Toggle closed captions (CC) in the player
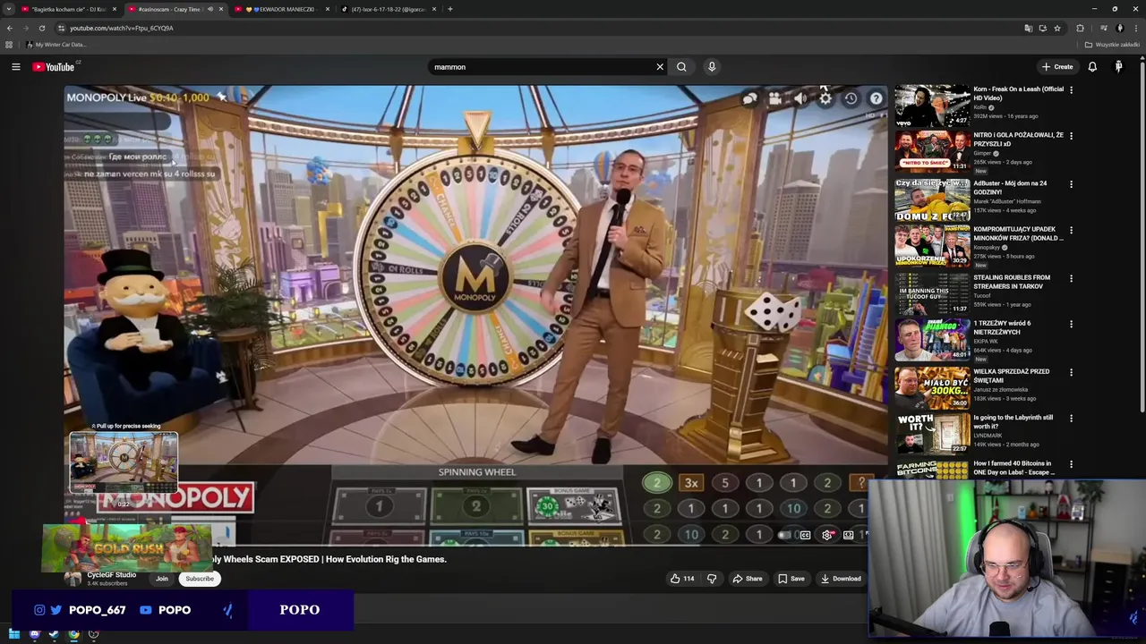The width and height of the screenshot is (1146, 644). pos(805,535)
